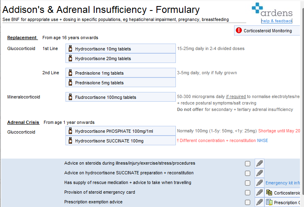Click the Prednisolone 5mg tablets medication icon
The height and width of the screenshot is (207, 304).
(70, 83)
